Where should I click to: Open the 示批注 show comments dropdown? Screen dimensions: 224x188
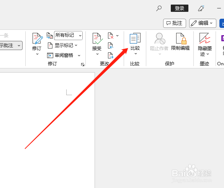coord(11,45)
